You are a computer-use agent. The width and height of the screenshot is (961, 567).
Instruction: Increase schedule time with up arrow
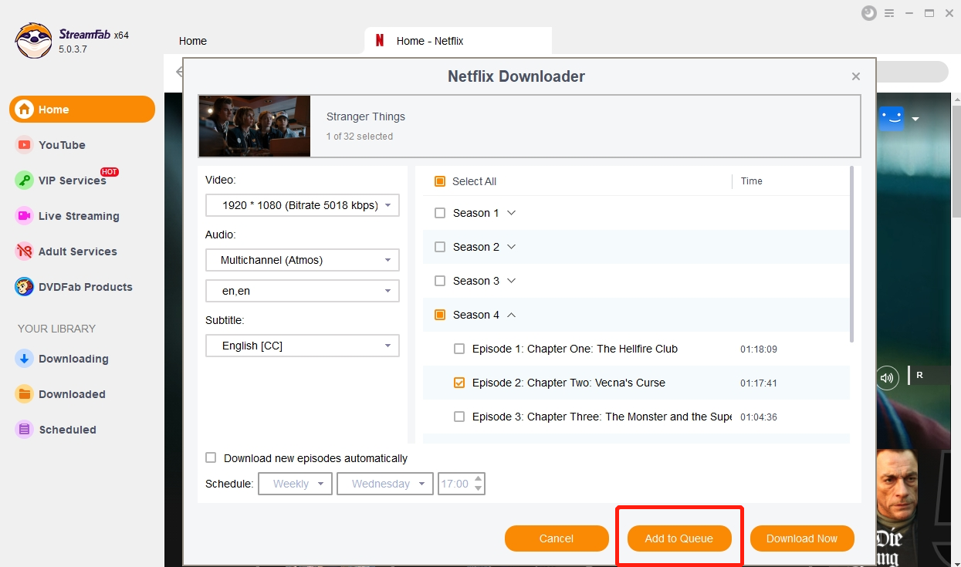coord(479,478)
